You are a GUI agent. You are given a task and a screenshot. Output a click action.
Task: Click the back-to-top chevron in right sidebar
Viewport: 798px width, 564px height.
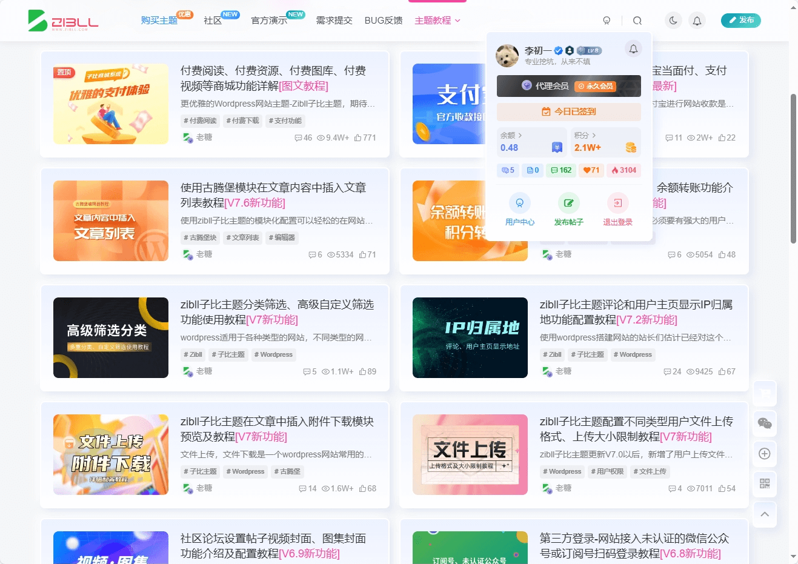(765, 514)
